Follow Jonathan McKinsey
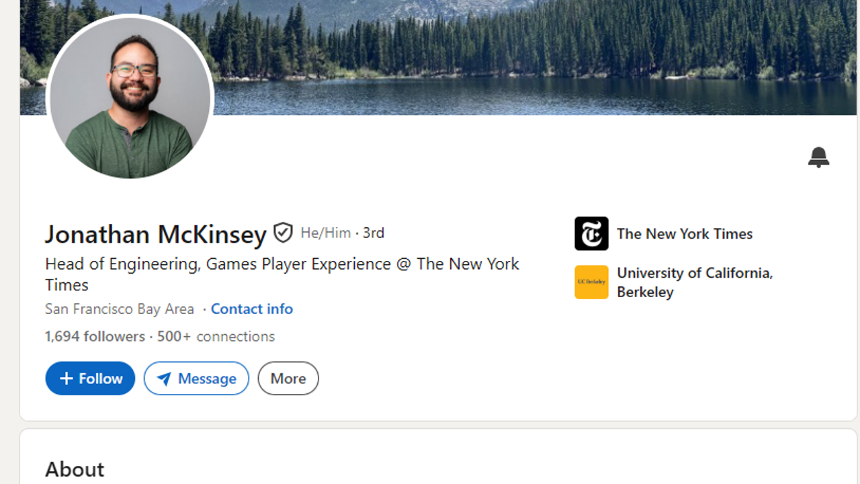This screenshot has height=484, width=860. (x=90, y=378)
